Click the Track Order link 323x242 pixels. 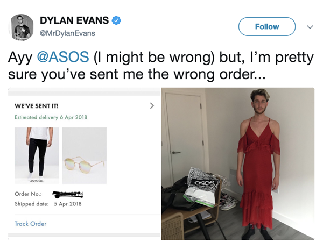pyautogui.click(x=31, y=224)
